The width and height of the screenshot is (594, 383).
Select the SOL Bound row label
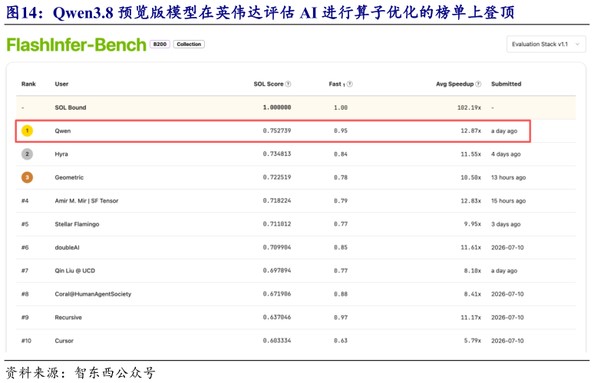coord(71,107)
